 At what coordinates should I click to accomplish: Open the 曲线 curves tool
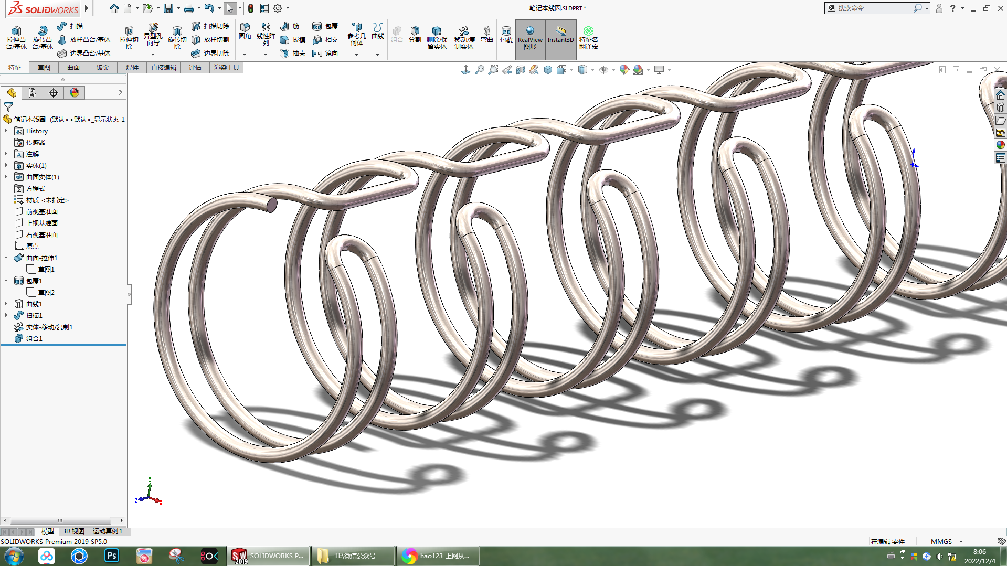pos(378,31)
